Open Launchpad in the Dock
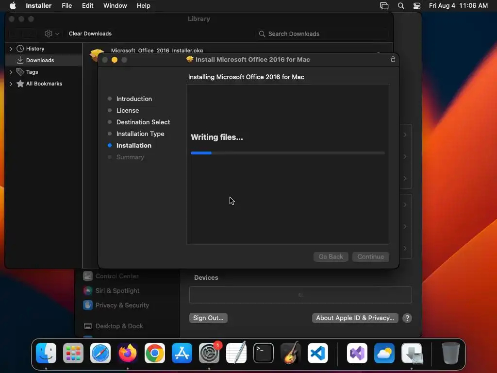 coord(73,353)
